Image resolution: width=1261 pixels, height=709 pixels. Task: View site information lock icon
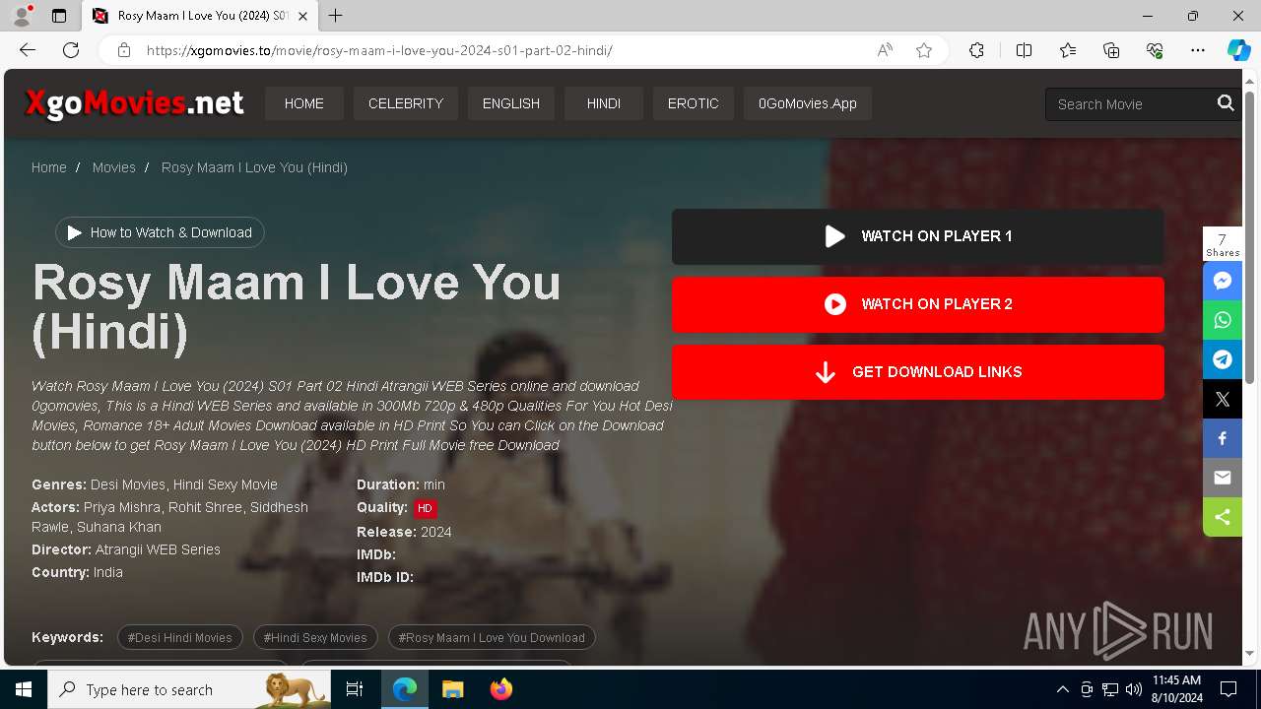(x=124, y=50)
